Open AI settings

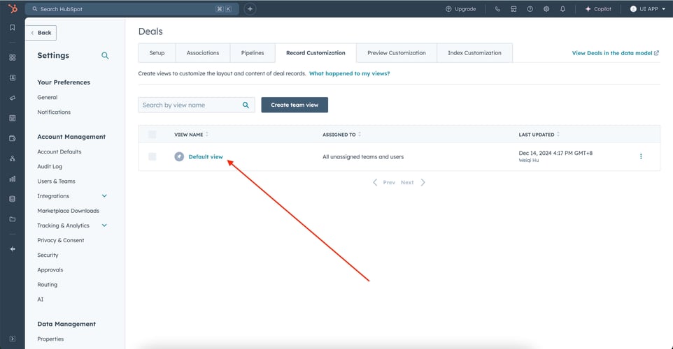(x=41, y=299)
